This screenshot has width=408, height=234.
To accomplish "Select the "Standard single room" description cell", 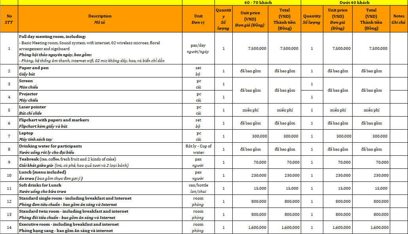I will coord(100,201).
